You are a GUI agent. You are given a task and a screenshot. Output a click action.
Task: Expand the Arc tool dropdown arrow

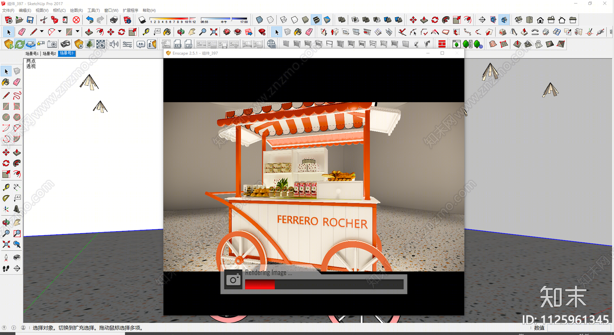click(59, 32)
